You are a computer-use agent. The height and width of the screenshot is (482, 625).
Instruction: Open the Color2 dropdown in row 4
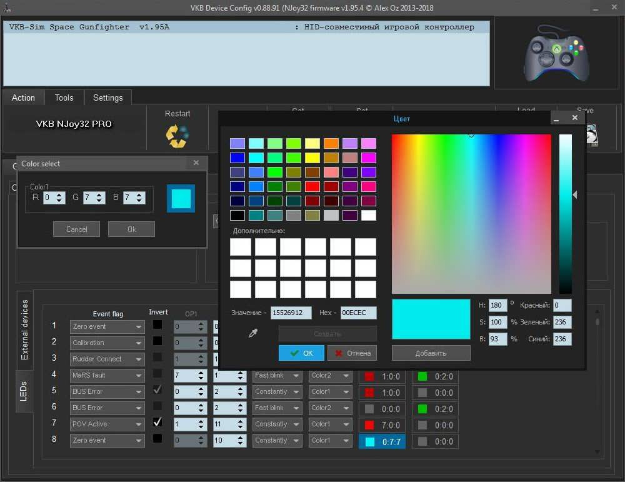[x=331, y=375]
